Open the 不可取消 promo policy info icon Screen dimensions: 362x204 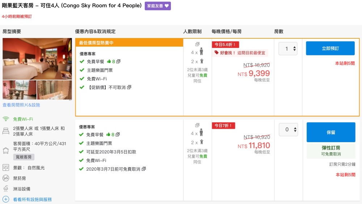coord(129,87)
